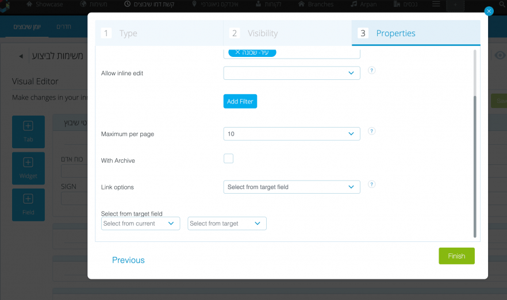Click the input field below SIGN
This screenshot has height=300, width=507.
(x=74, y=199)
